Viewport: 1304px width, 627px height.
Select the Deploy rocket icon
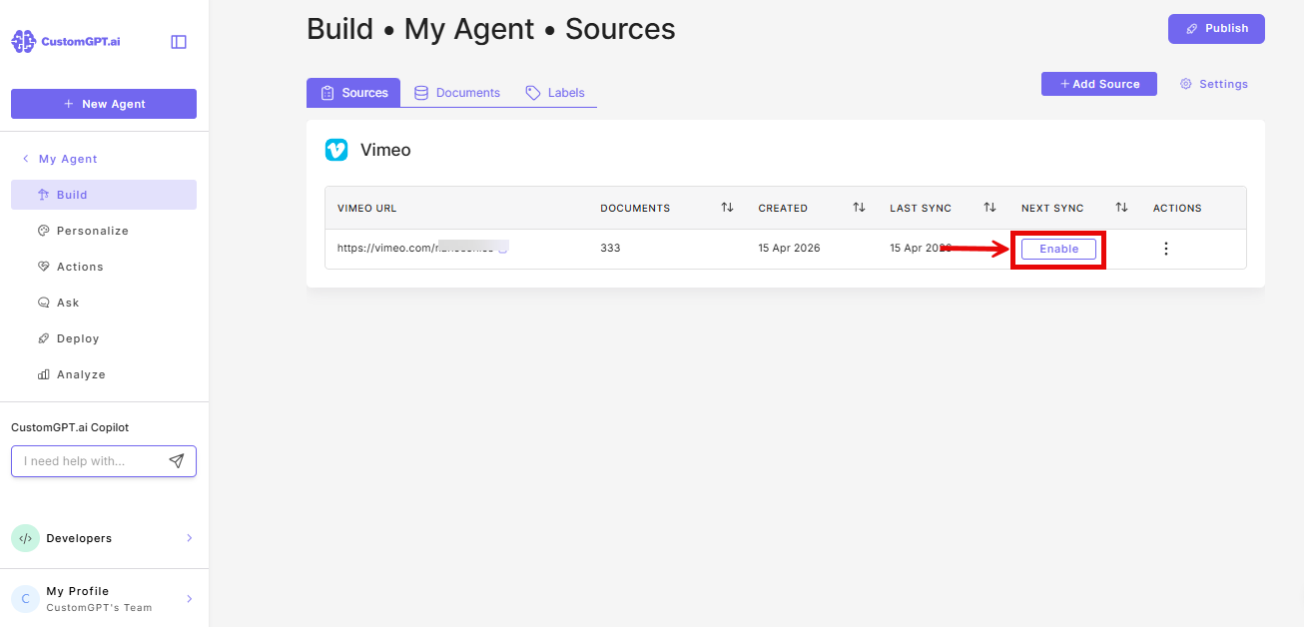coord(44,337)
